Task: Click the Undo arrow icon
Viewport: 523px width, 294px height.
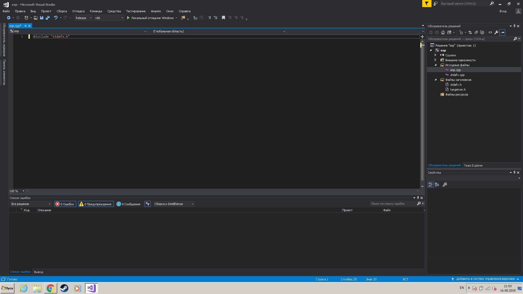Action: click(56, 18)
